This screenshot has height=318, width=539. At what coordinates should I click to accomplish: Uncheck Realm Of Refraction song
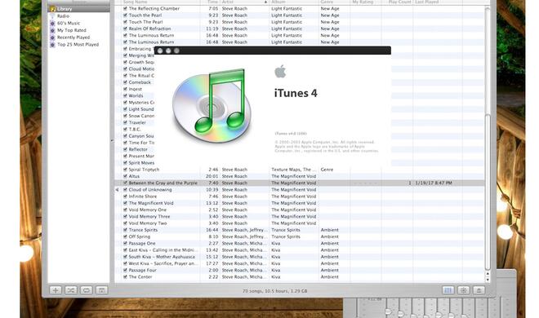pos(125,29)
